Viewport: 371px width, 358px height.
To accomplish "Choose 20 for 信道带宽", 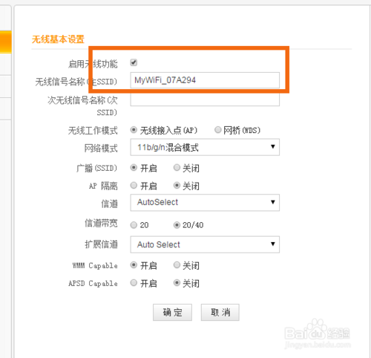I will pyautogui.click(x=134, y=225).
